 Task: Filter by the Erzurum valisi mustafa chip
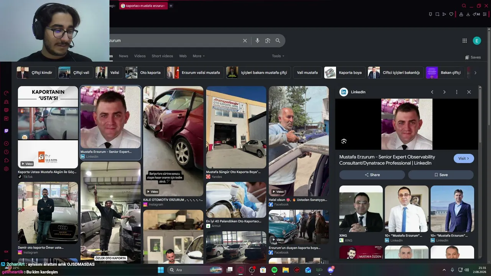tap(195, 72)
